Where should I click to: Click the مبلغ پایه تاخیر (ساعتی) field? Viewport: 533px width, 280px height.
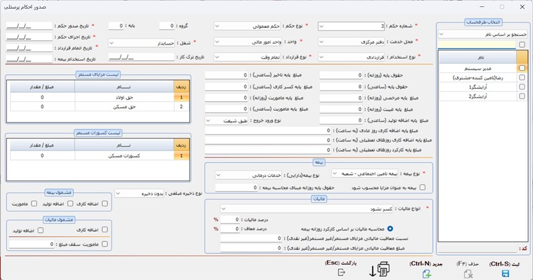[226, 75]
